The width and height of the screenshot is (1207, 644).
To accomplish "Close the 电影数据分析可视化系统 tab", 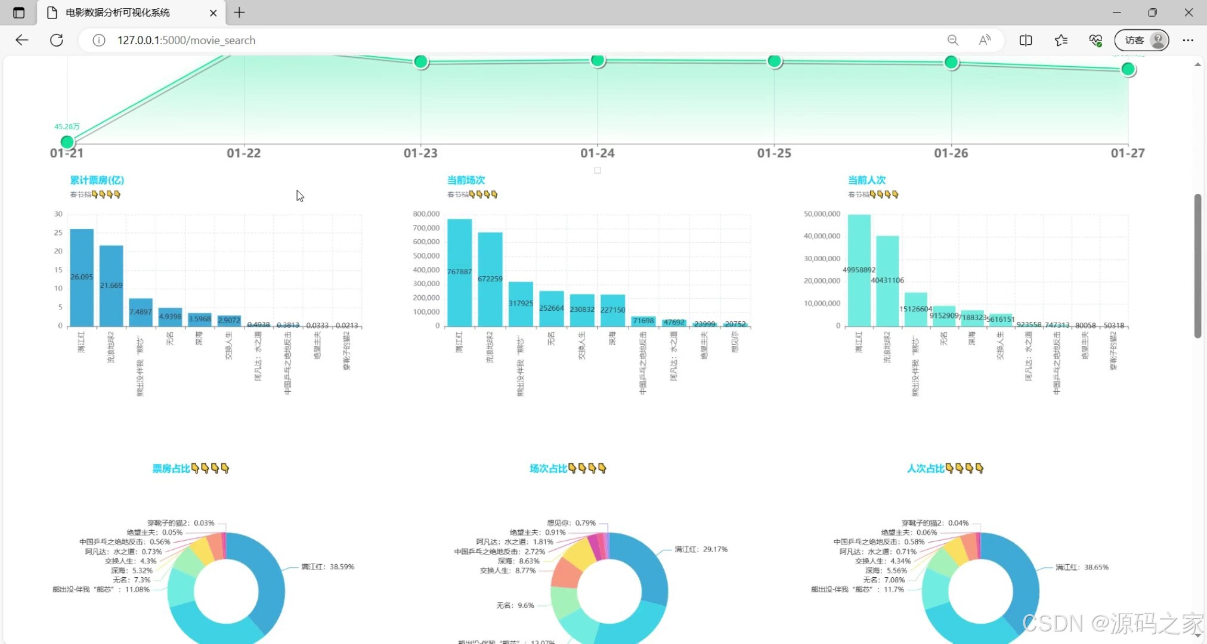I will [213, 13].
